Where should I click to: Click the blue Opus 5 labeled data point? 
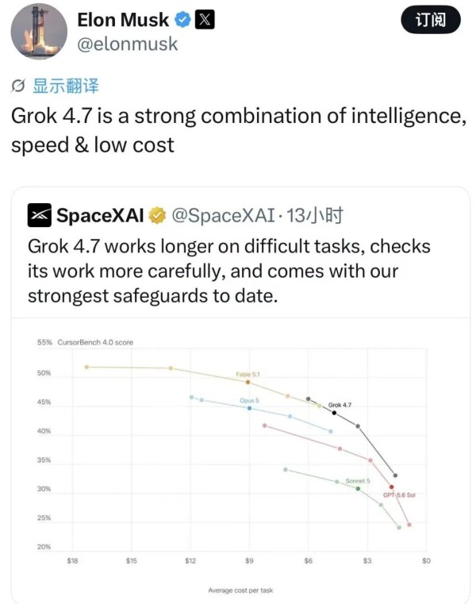pyautogui.click(x=250, y=408)
